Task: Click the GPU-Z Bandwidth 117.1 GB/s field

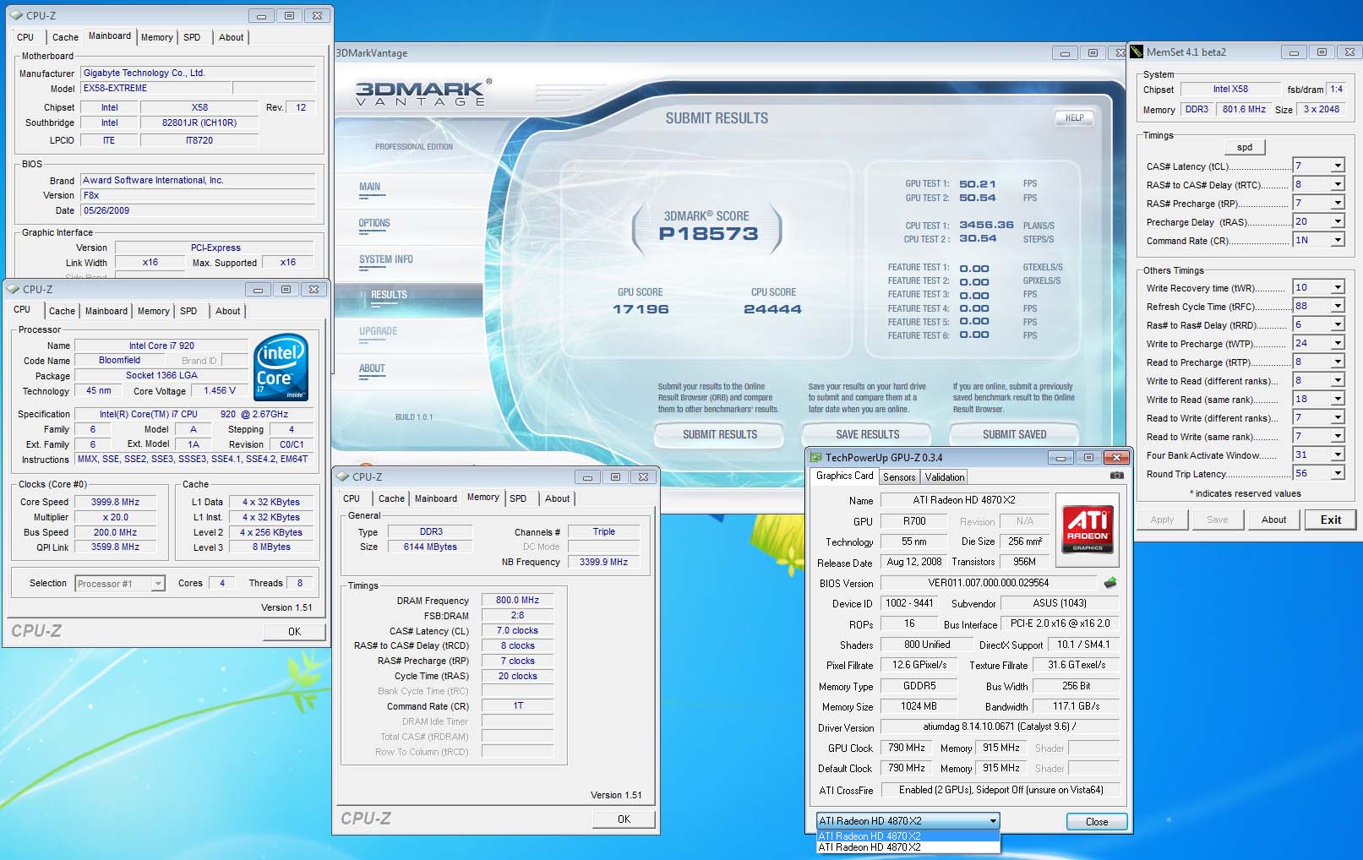Action: [x=1077, y=706]
